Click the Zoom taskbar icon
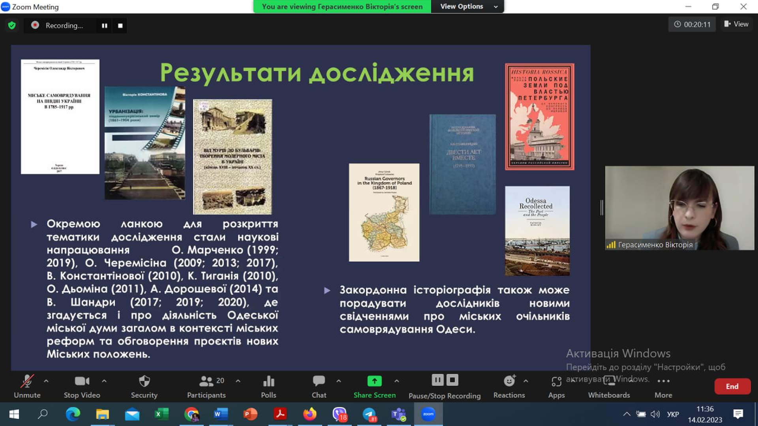The height and width of the screenshot is (426, 758). tap(428, 414)
